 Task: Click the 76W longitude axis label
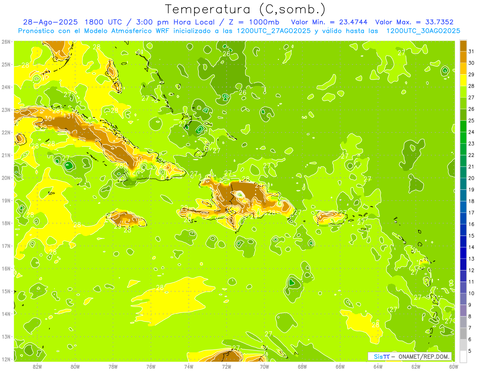tap(151, 366)
